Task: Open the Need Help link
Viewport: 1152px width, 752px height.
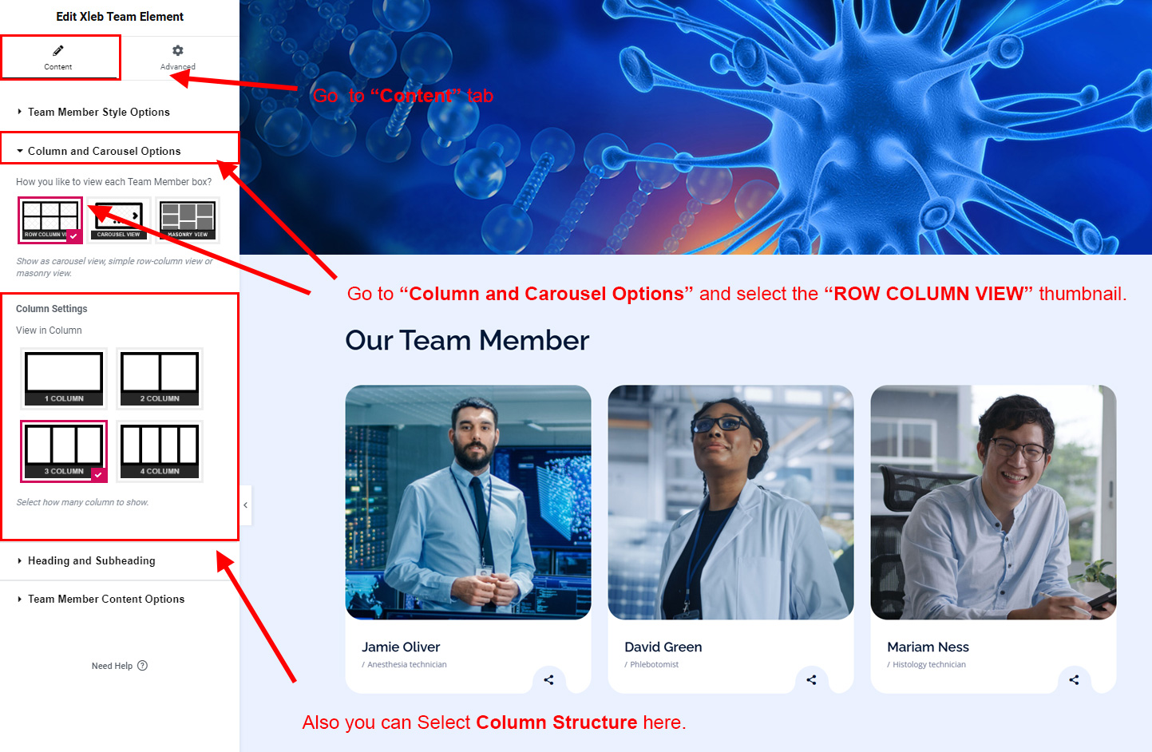Action: (112, 666)
